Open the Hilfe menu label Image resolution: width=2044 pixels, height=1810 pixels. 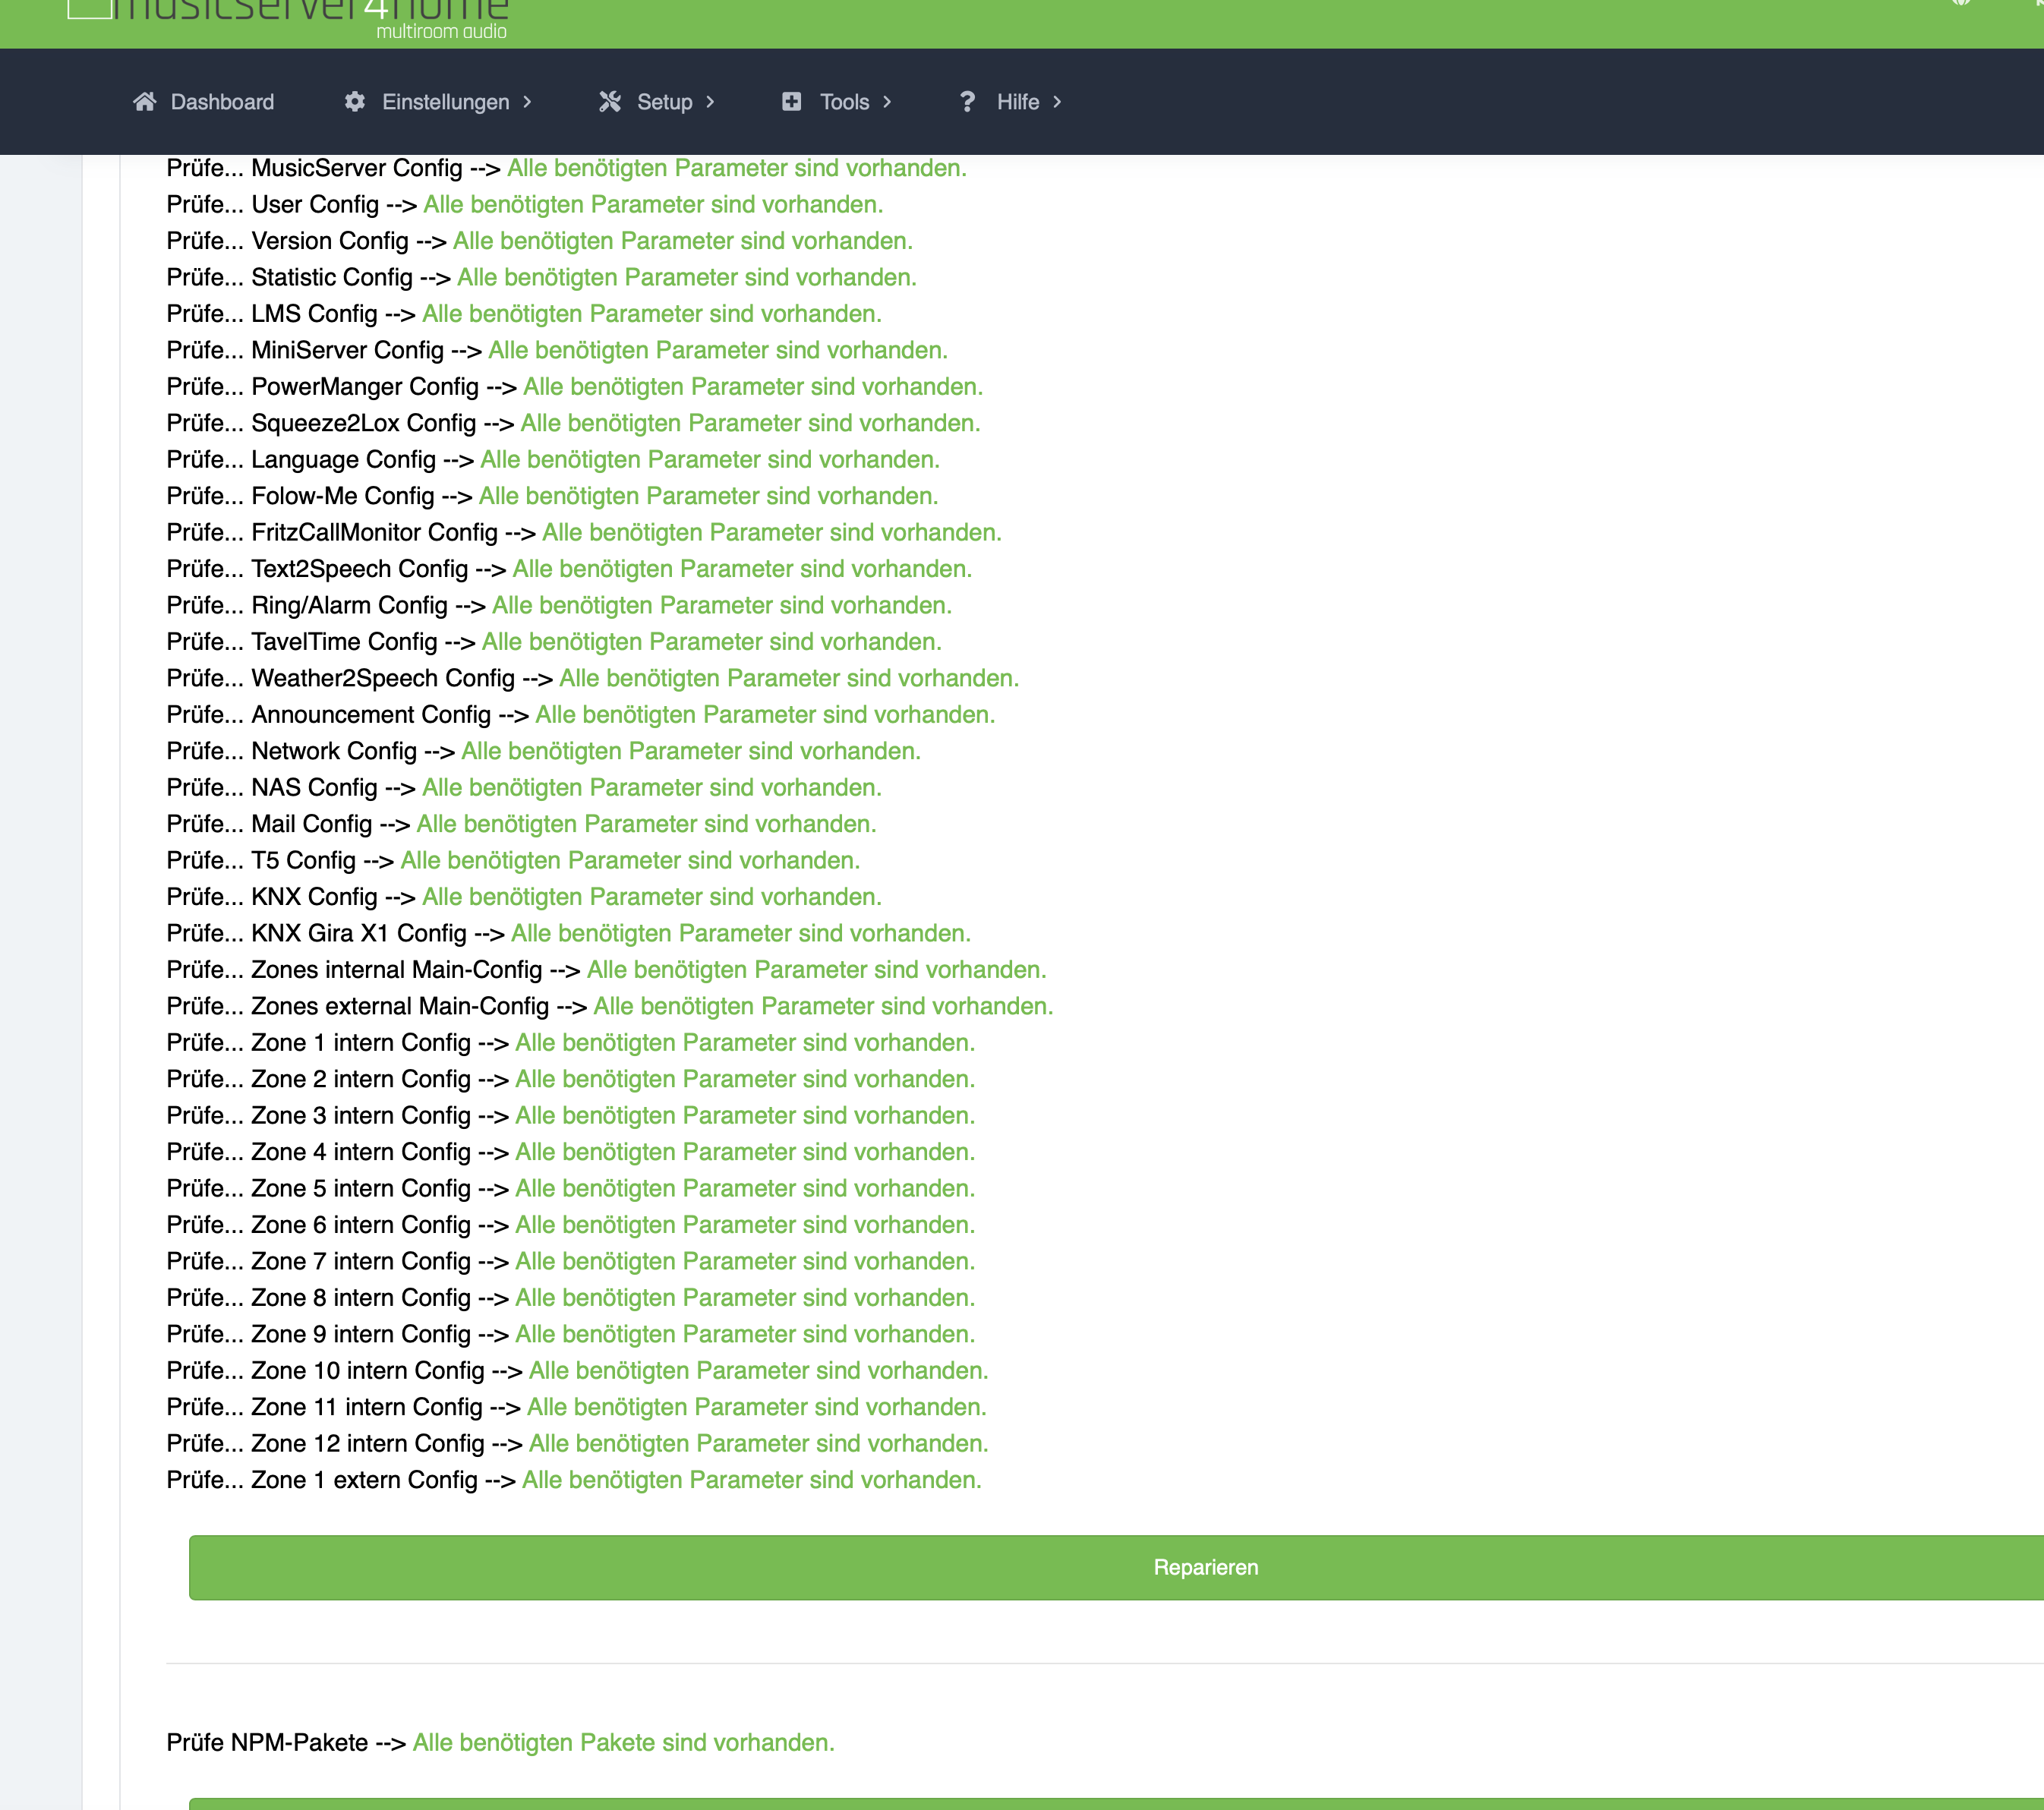click(1017, 102)
